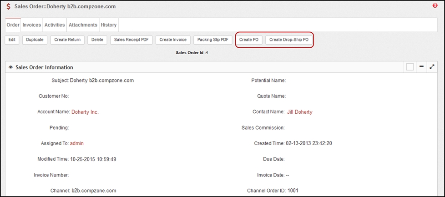Image resolution: width=445 pixels, height=197 pixels.
Task: Select Modified Time value 10-25-2015 10:59:49
Action: [x=93, y=159]
